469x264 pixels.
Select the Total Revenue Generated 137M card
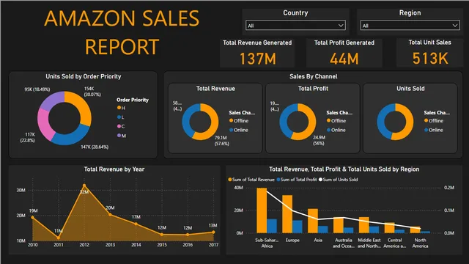[x=257, y=53]
